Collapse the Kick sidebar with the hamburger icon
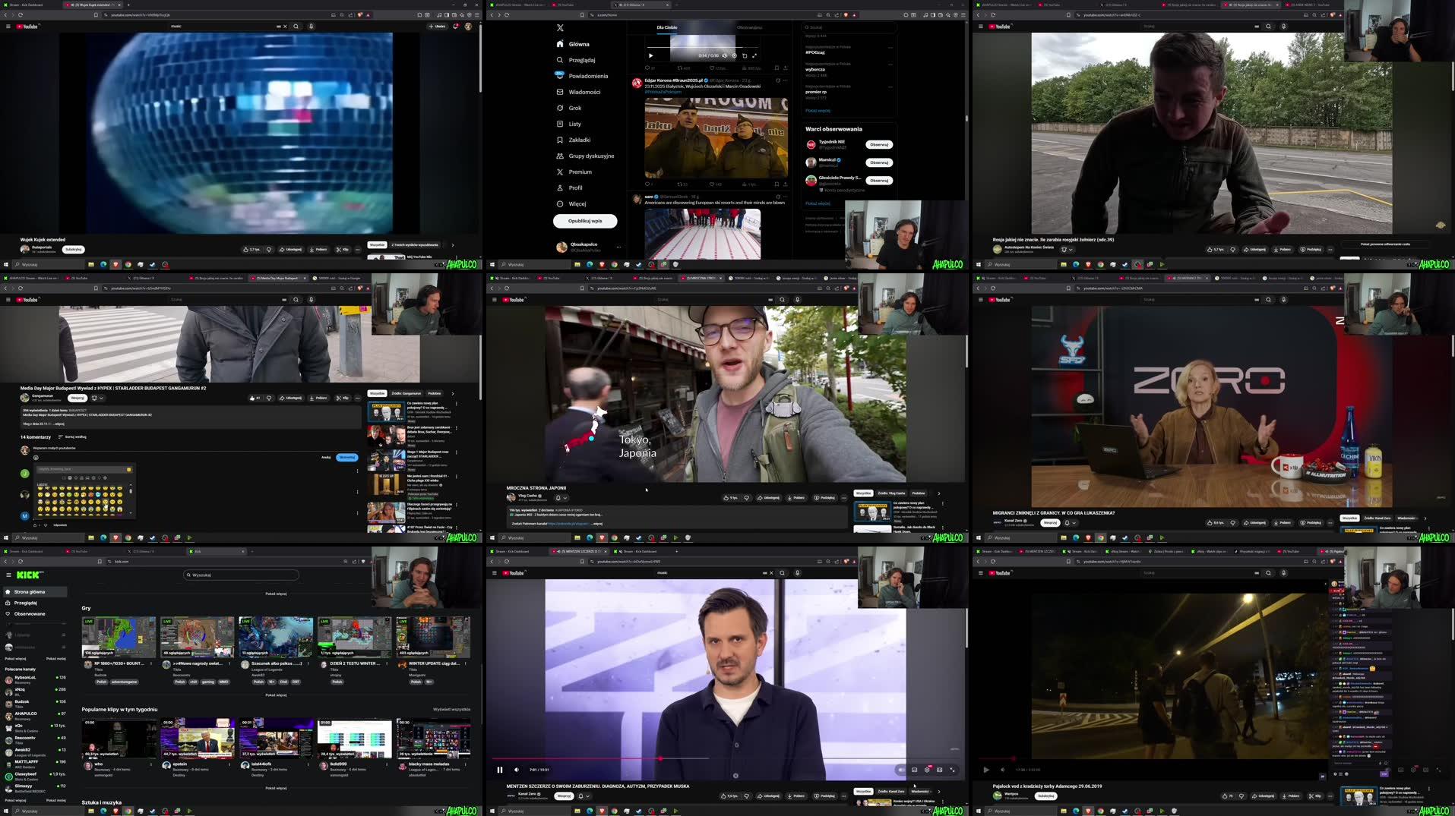 click(8, 575)
